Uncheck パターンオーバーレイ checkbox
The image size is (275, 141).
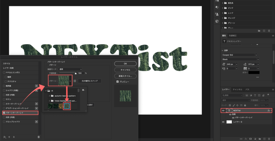4,113
